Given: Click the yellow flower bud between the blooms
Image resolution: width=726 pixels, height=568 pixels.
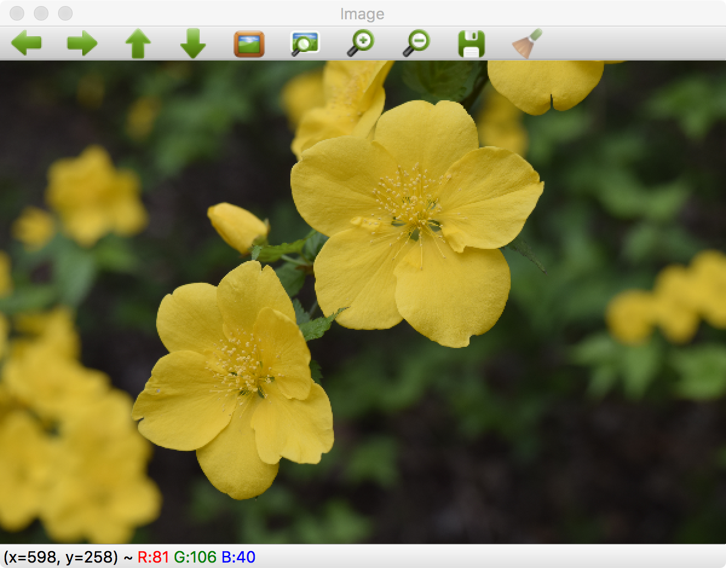Looking at the screenshot, I should pyautogui.click(x=237, y=227).
